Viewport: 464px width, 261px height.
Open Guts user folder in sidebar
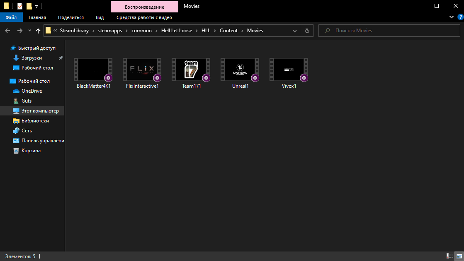click(x=27, y=101)
